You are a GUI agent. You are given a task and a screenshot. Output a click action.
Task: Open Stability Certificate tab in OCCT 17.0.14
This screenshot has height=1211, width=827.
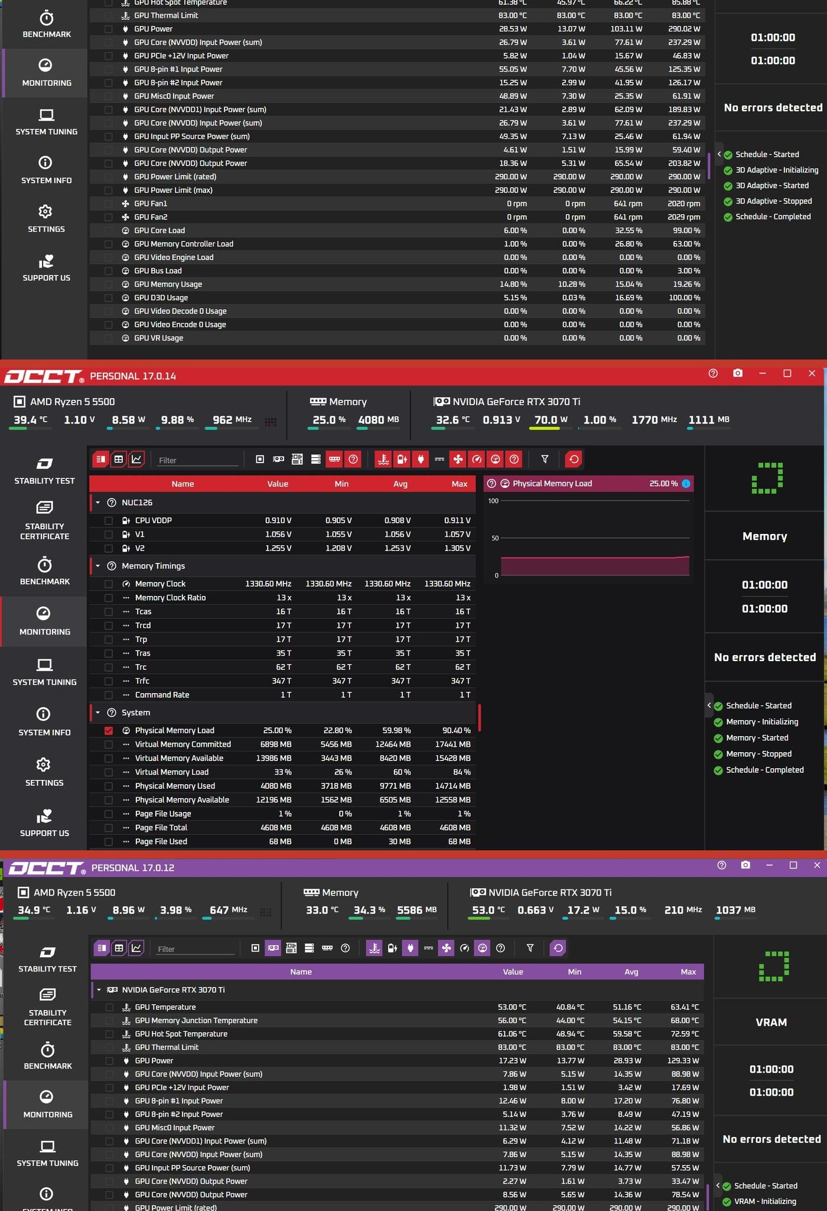[x=45, y=520]
